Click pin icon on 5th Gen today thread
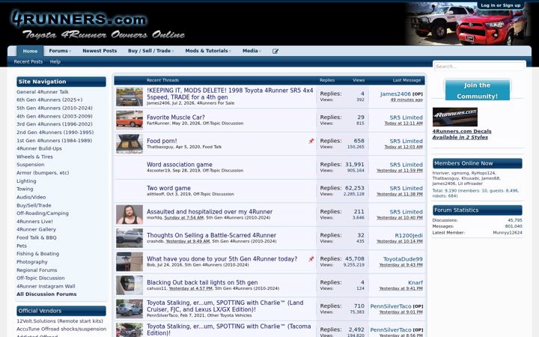Image resolution: width=539 pixels, height=337 pixels. pyautogui.click(x=311, y=259)
